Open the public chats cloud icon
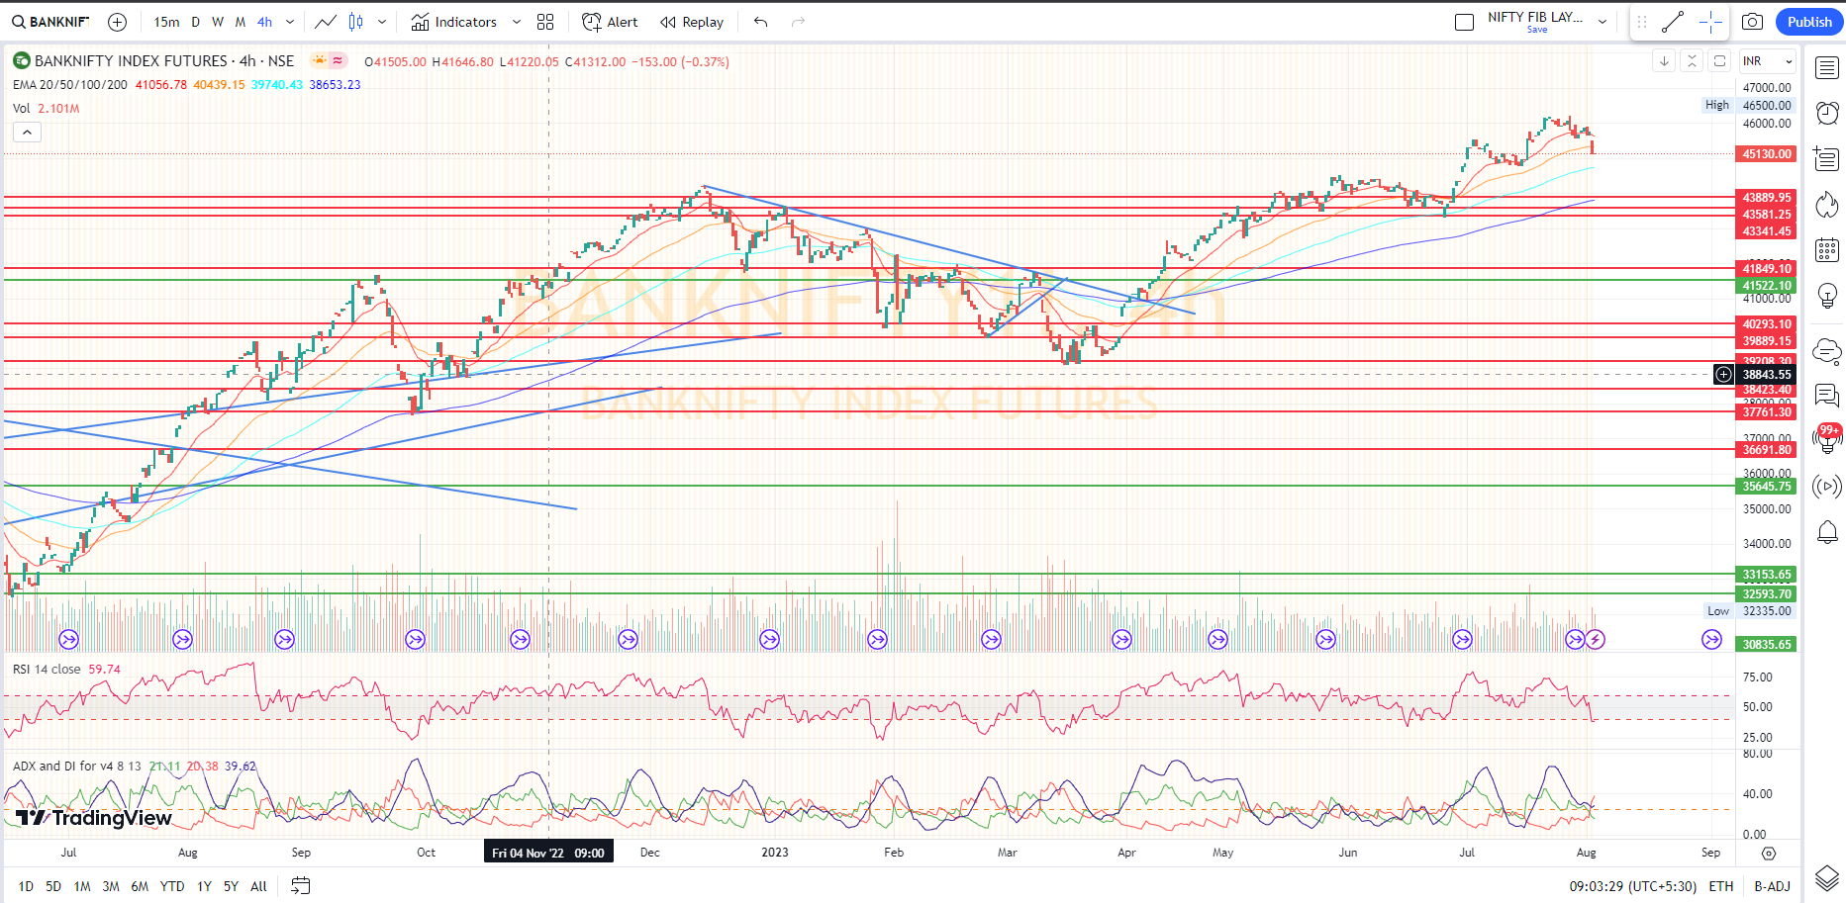This screenshot has width=1846, height=903. pos(1826,351)
